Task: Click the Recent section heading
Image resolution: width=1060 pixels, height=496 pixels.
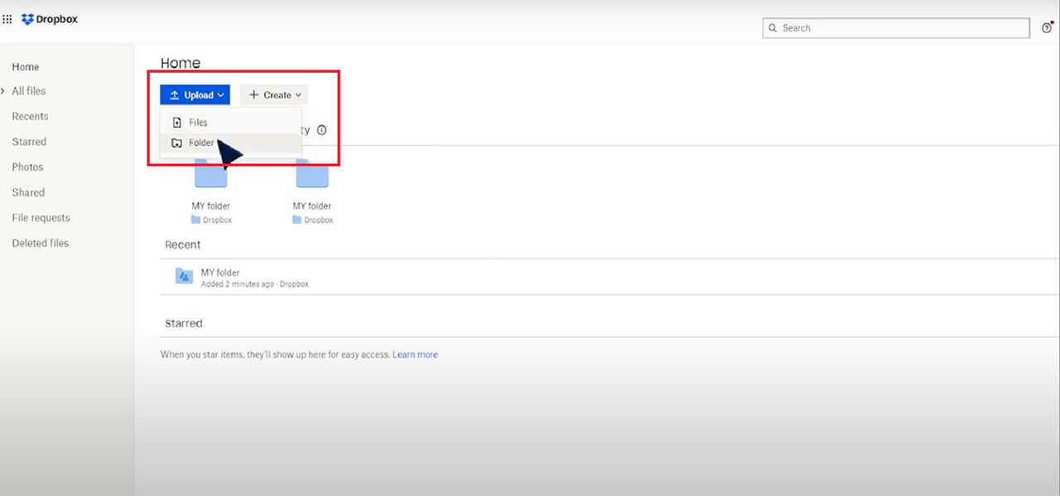Action: click(183, 245)
